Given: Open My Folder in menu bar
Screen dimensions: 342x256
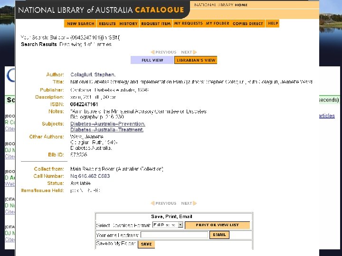Looking at the screenshot, I should [218, 23].
